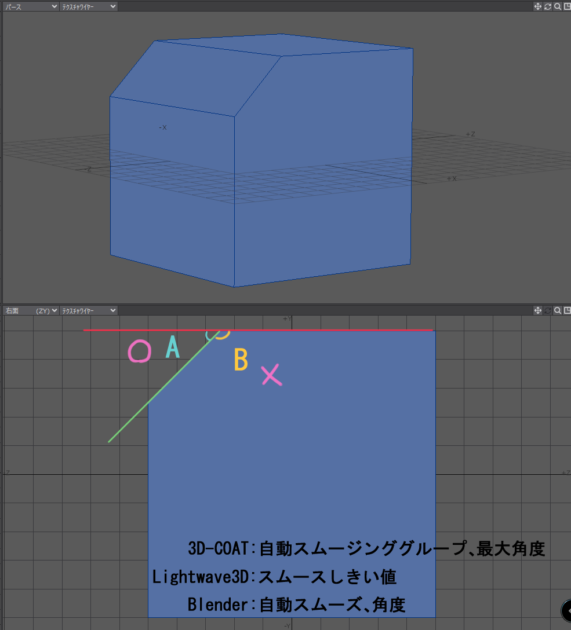Click the maximize icon in the 右面 viewport

click(x=567, y=310)
